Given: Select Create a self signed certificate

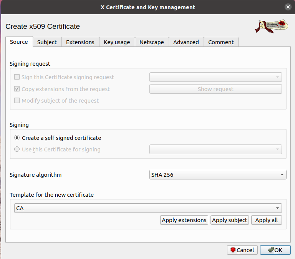Looking at the screenshot, I should tap(17, 138).
